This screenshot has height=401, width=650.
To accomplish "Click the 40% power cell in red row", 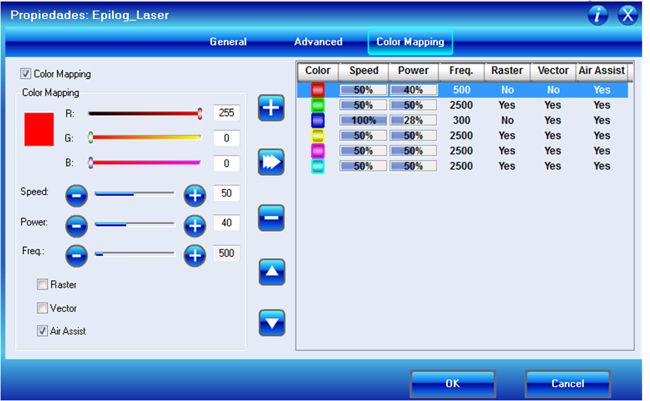I will (413, 90).
